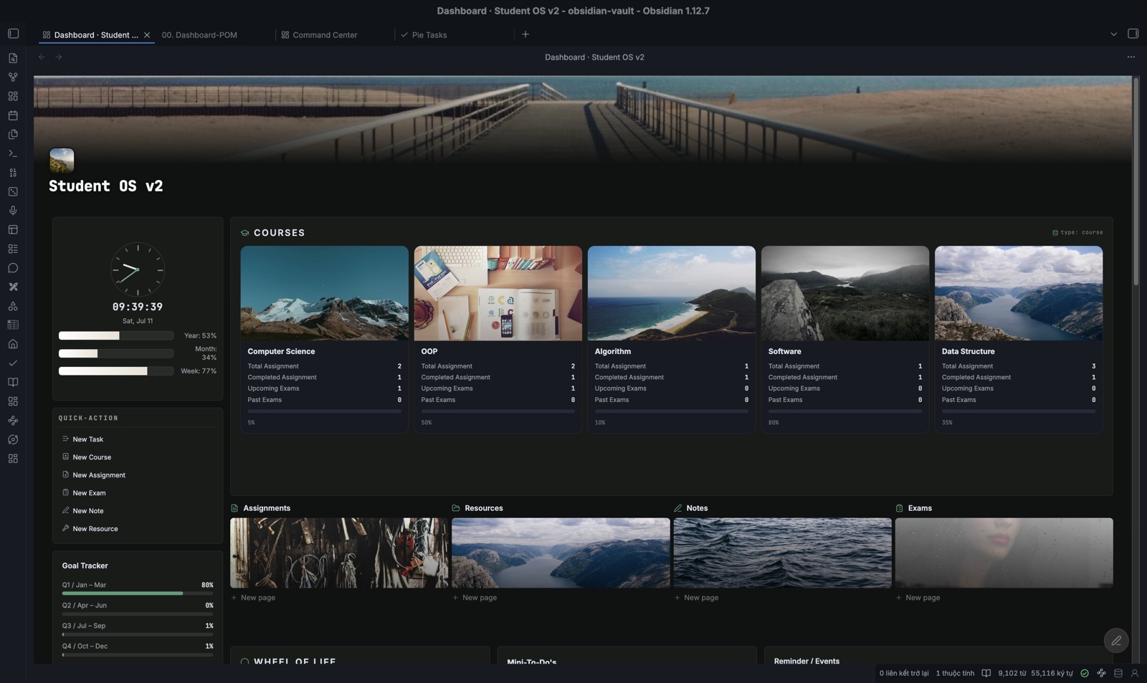Open the more options three-dot menu
The image size is (1147, 683).
[x=1131, y=57]
